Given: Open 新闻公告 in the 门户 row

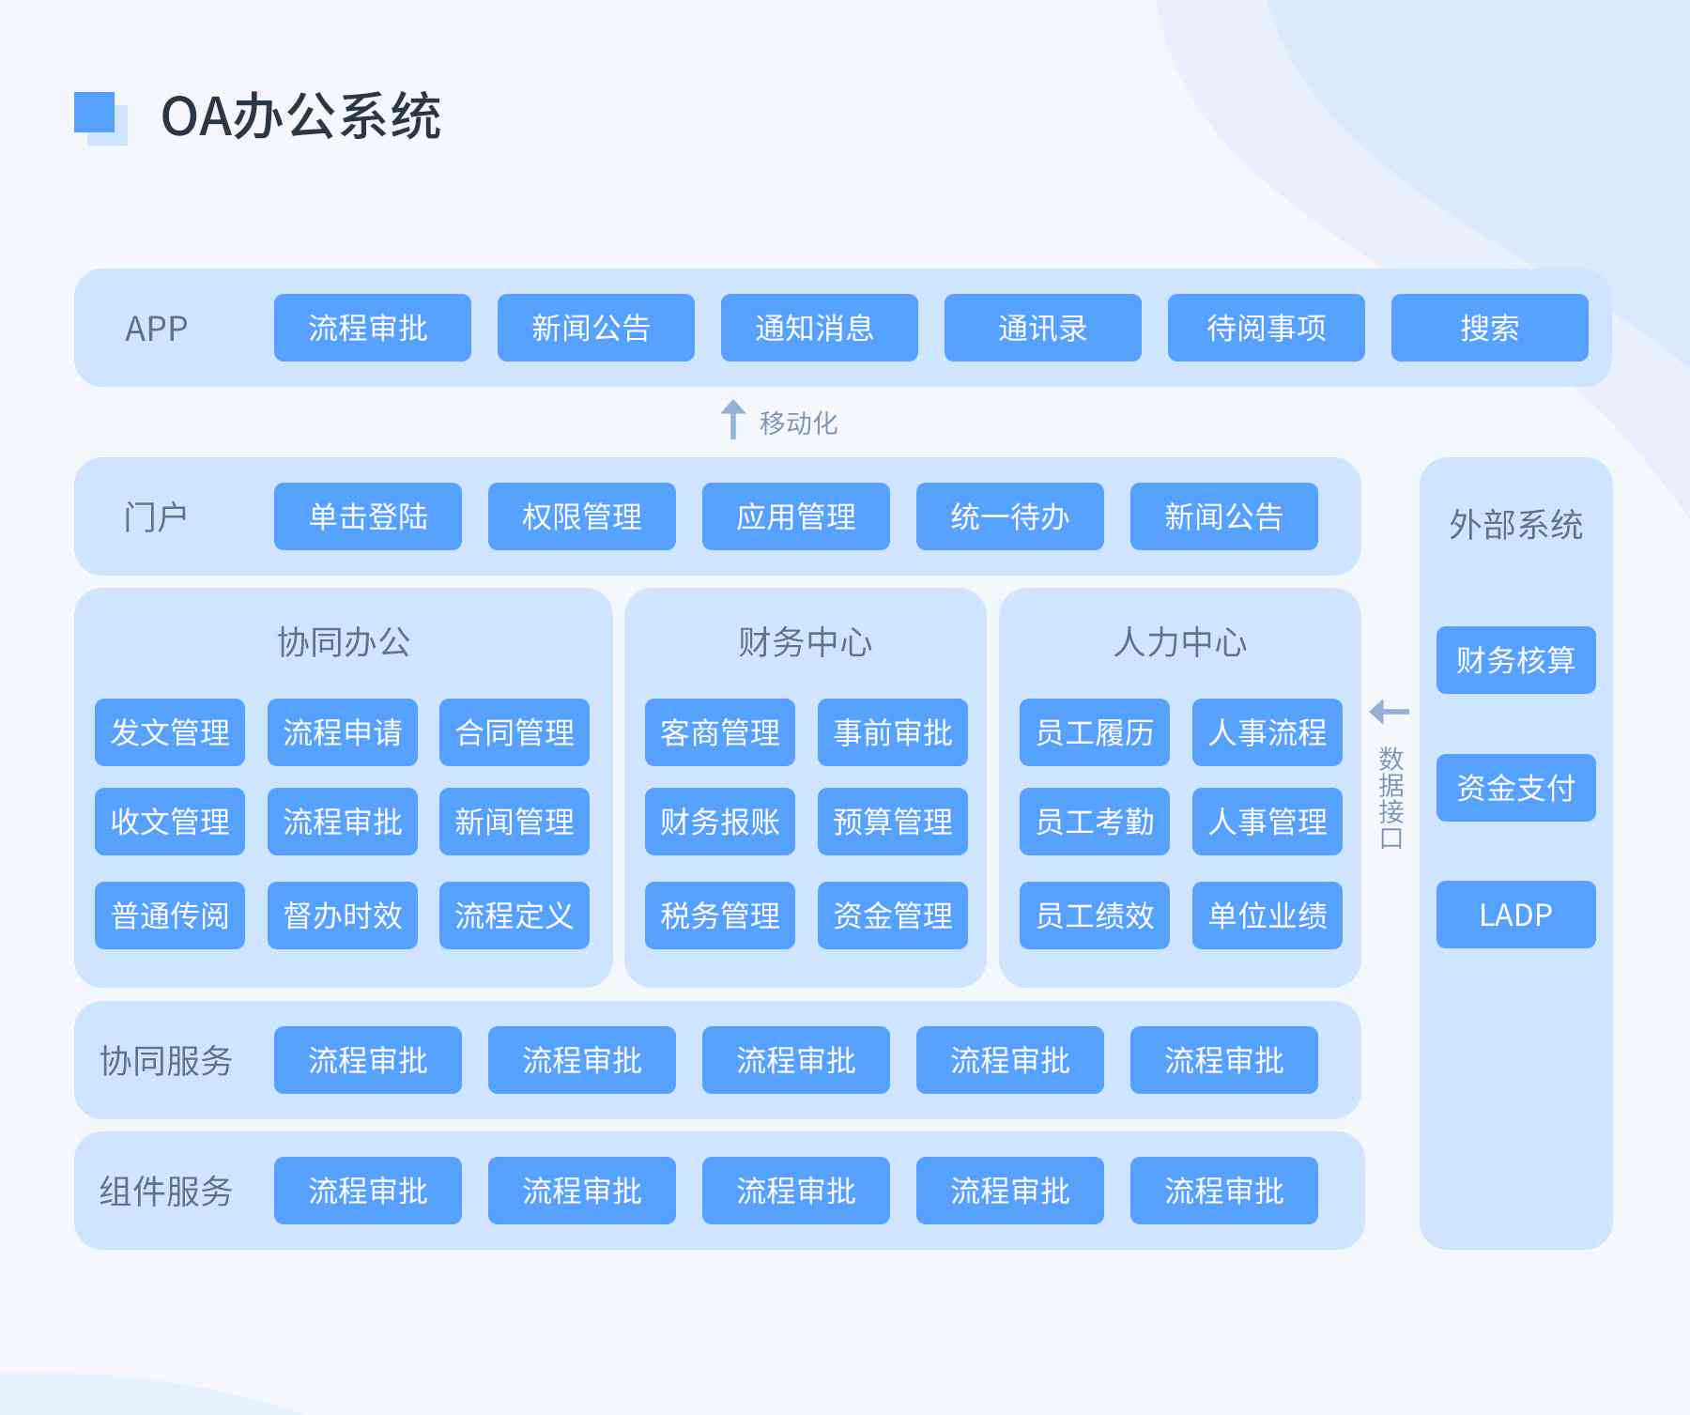Looking at the screenshot, I should click(x=1223, y=516).
